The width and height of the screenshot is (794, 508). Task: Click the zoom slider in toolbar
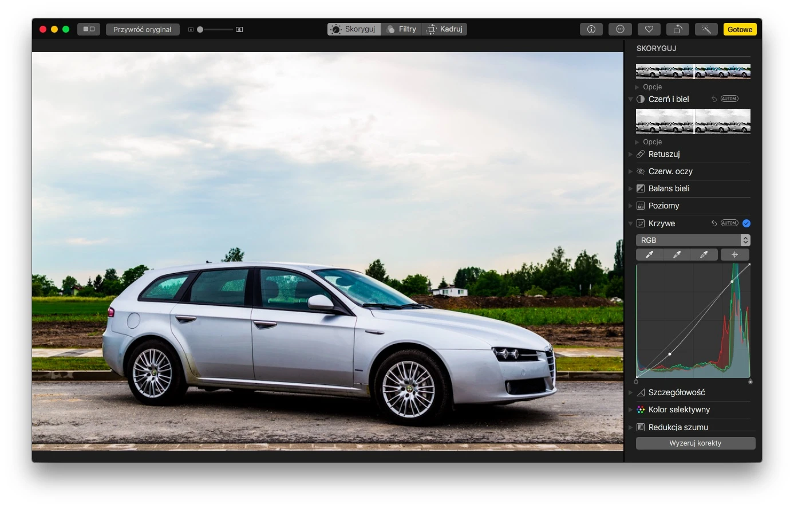(x=215, y=29)
